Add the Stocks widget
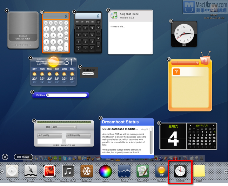 pos(124,171)
